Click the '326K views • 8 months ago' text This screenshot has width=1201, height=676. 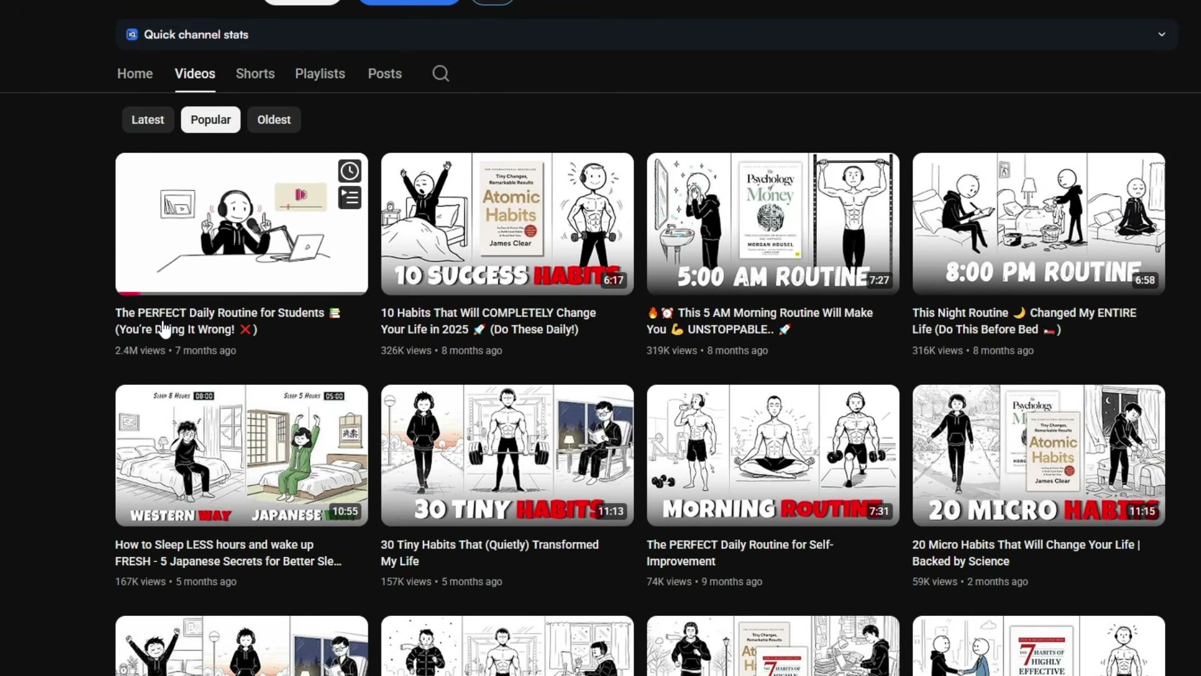[x=442, y=351]
